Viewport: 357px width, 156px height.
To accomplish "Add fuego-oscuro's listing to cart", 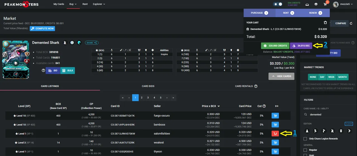I will (275, 116).
